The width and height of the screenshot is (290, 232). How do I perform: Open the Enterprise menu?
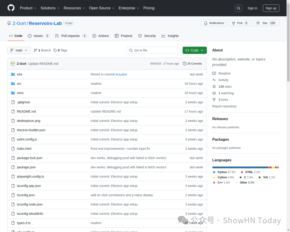129,8
